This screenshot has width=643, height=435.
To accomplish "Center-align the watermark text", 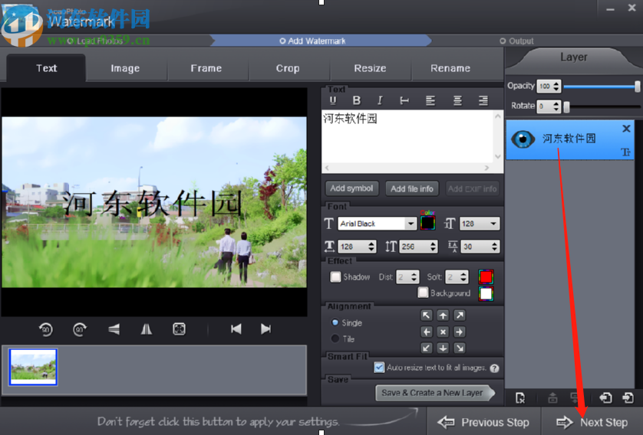I will 457,100.
